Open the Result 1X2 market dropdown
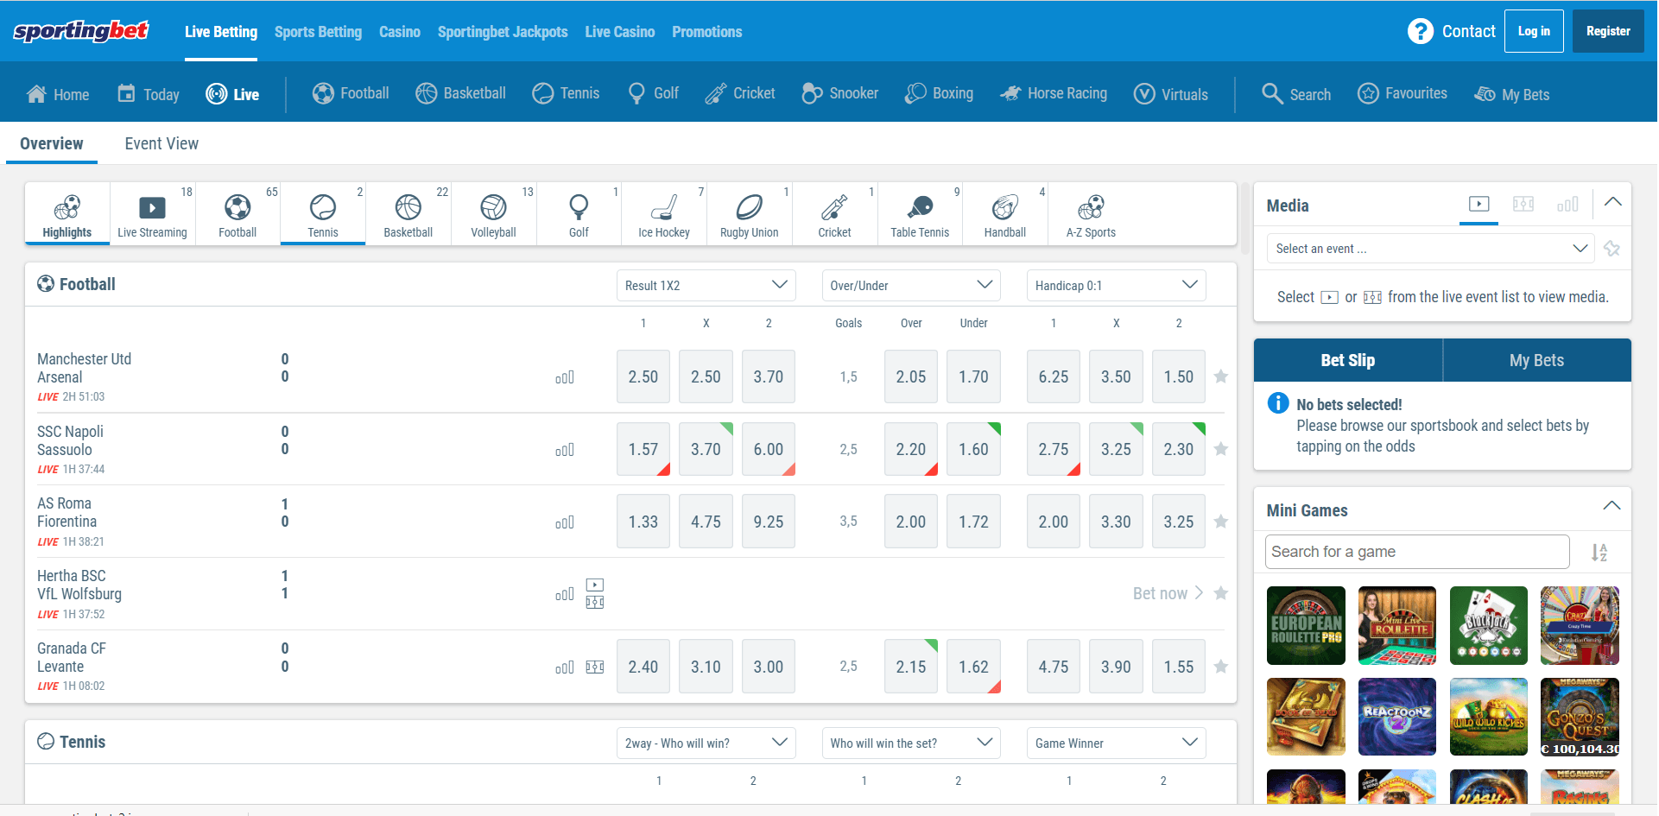 706,286
